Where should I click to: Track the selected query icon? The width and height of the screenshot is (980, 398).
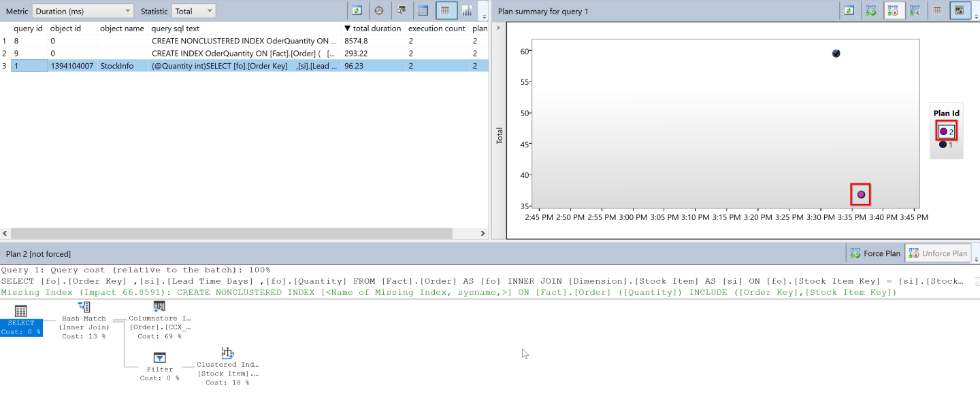379,10
